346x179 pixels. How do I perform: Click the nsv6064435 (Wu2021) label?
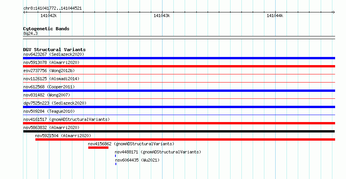click(x=137, y=160)
